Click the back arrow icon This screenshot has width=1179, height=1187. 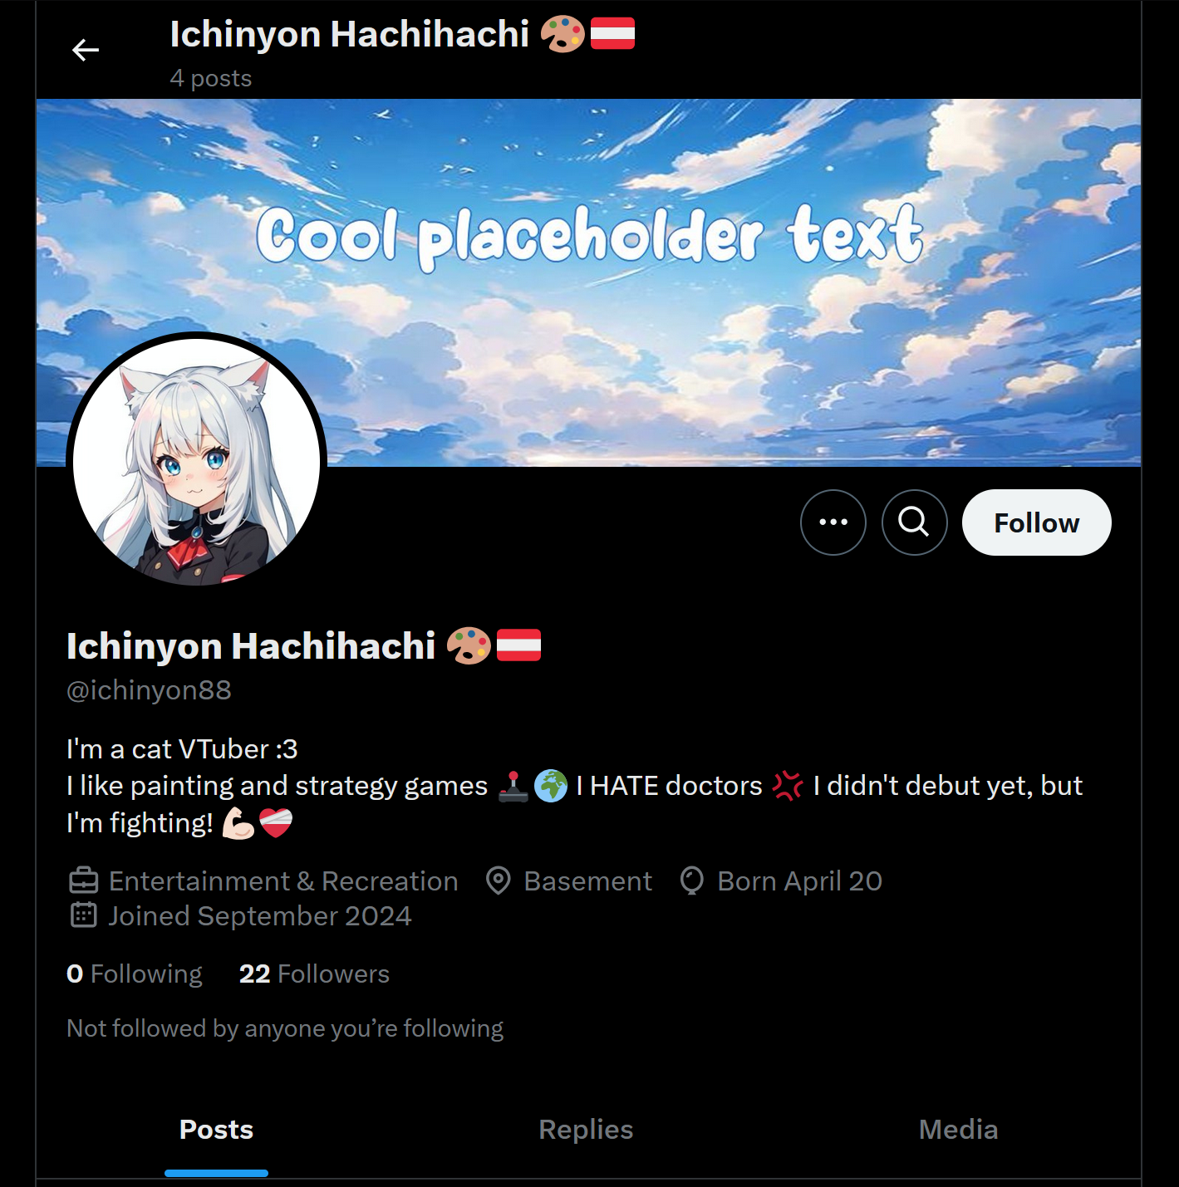(x=86, y=50)
